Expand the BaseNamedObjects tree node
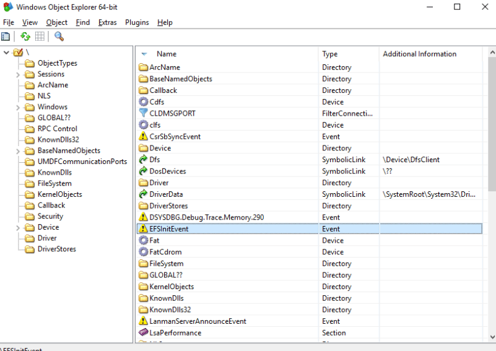Viewport: 496px width, 351px height. [17, 150]
